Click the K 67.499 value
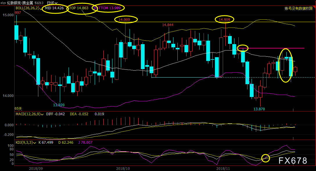The height and width of the screenshot is (171, 316). [x=46, y=142]
